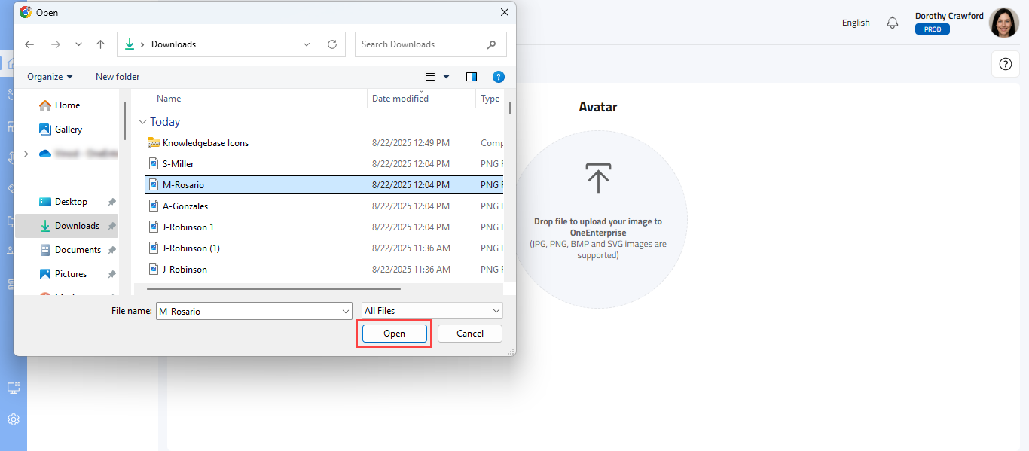Select Gallery in the navigation pane
1029x451 pixels.
click(68, 130)
